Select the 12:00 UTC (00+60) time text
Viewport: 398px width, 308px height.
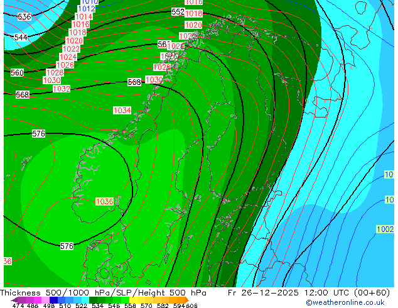tap(347, 293)
